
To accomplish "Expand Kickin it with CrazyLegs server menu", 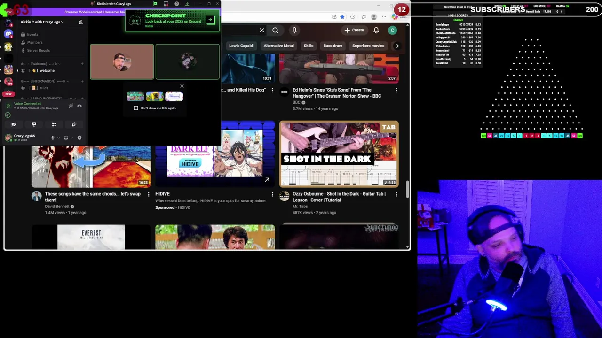I will 42,22.
